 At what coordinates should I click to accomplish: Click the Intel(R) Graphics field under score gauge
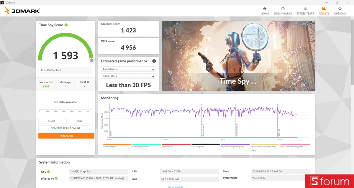(65, 70)
